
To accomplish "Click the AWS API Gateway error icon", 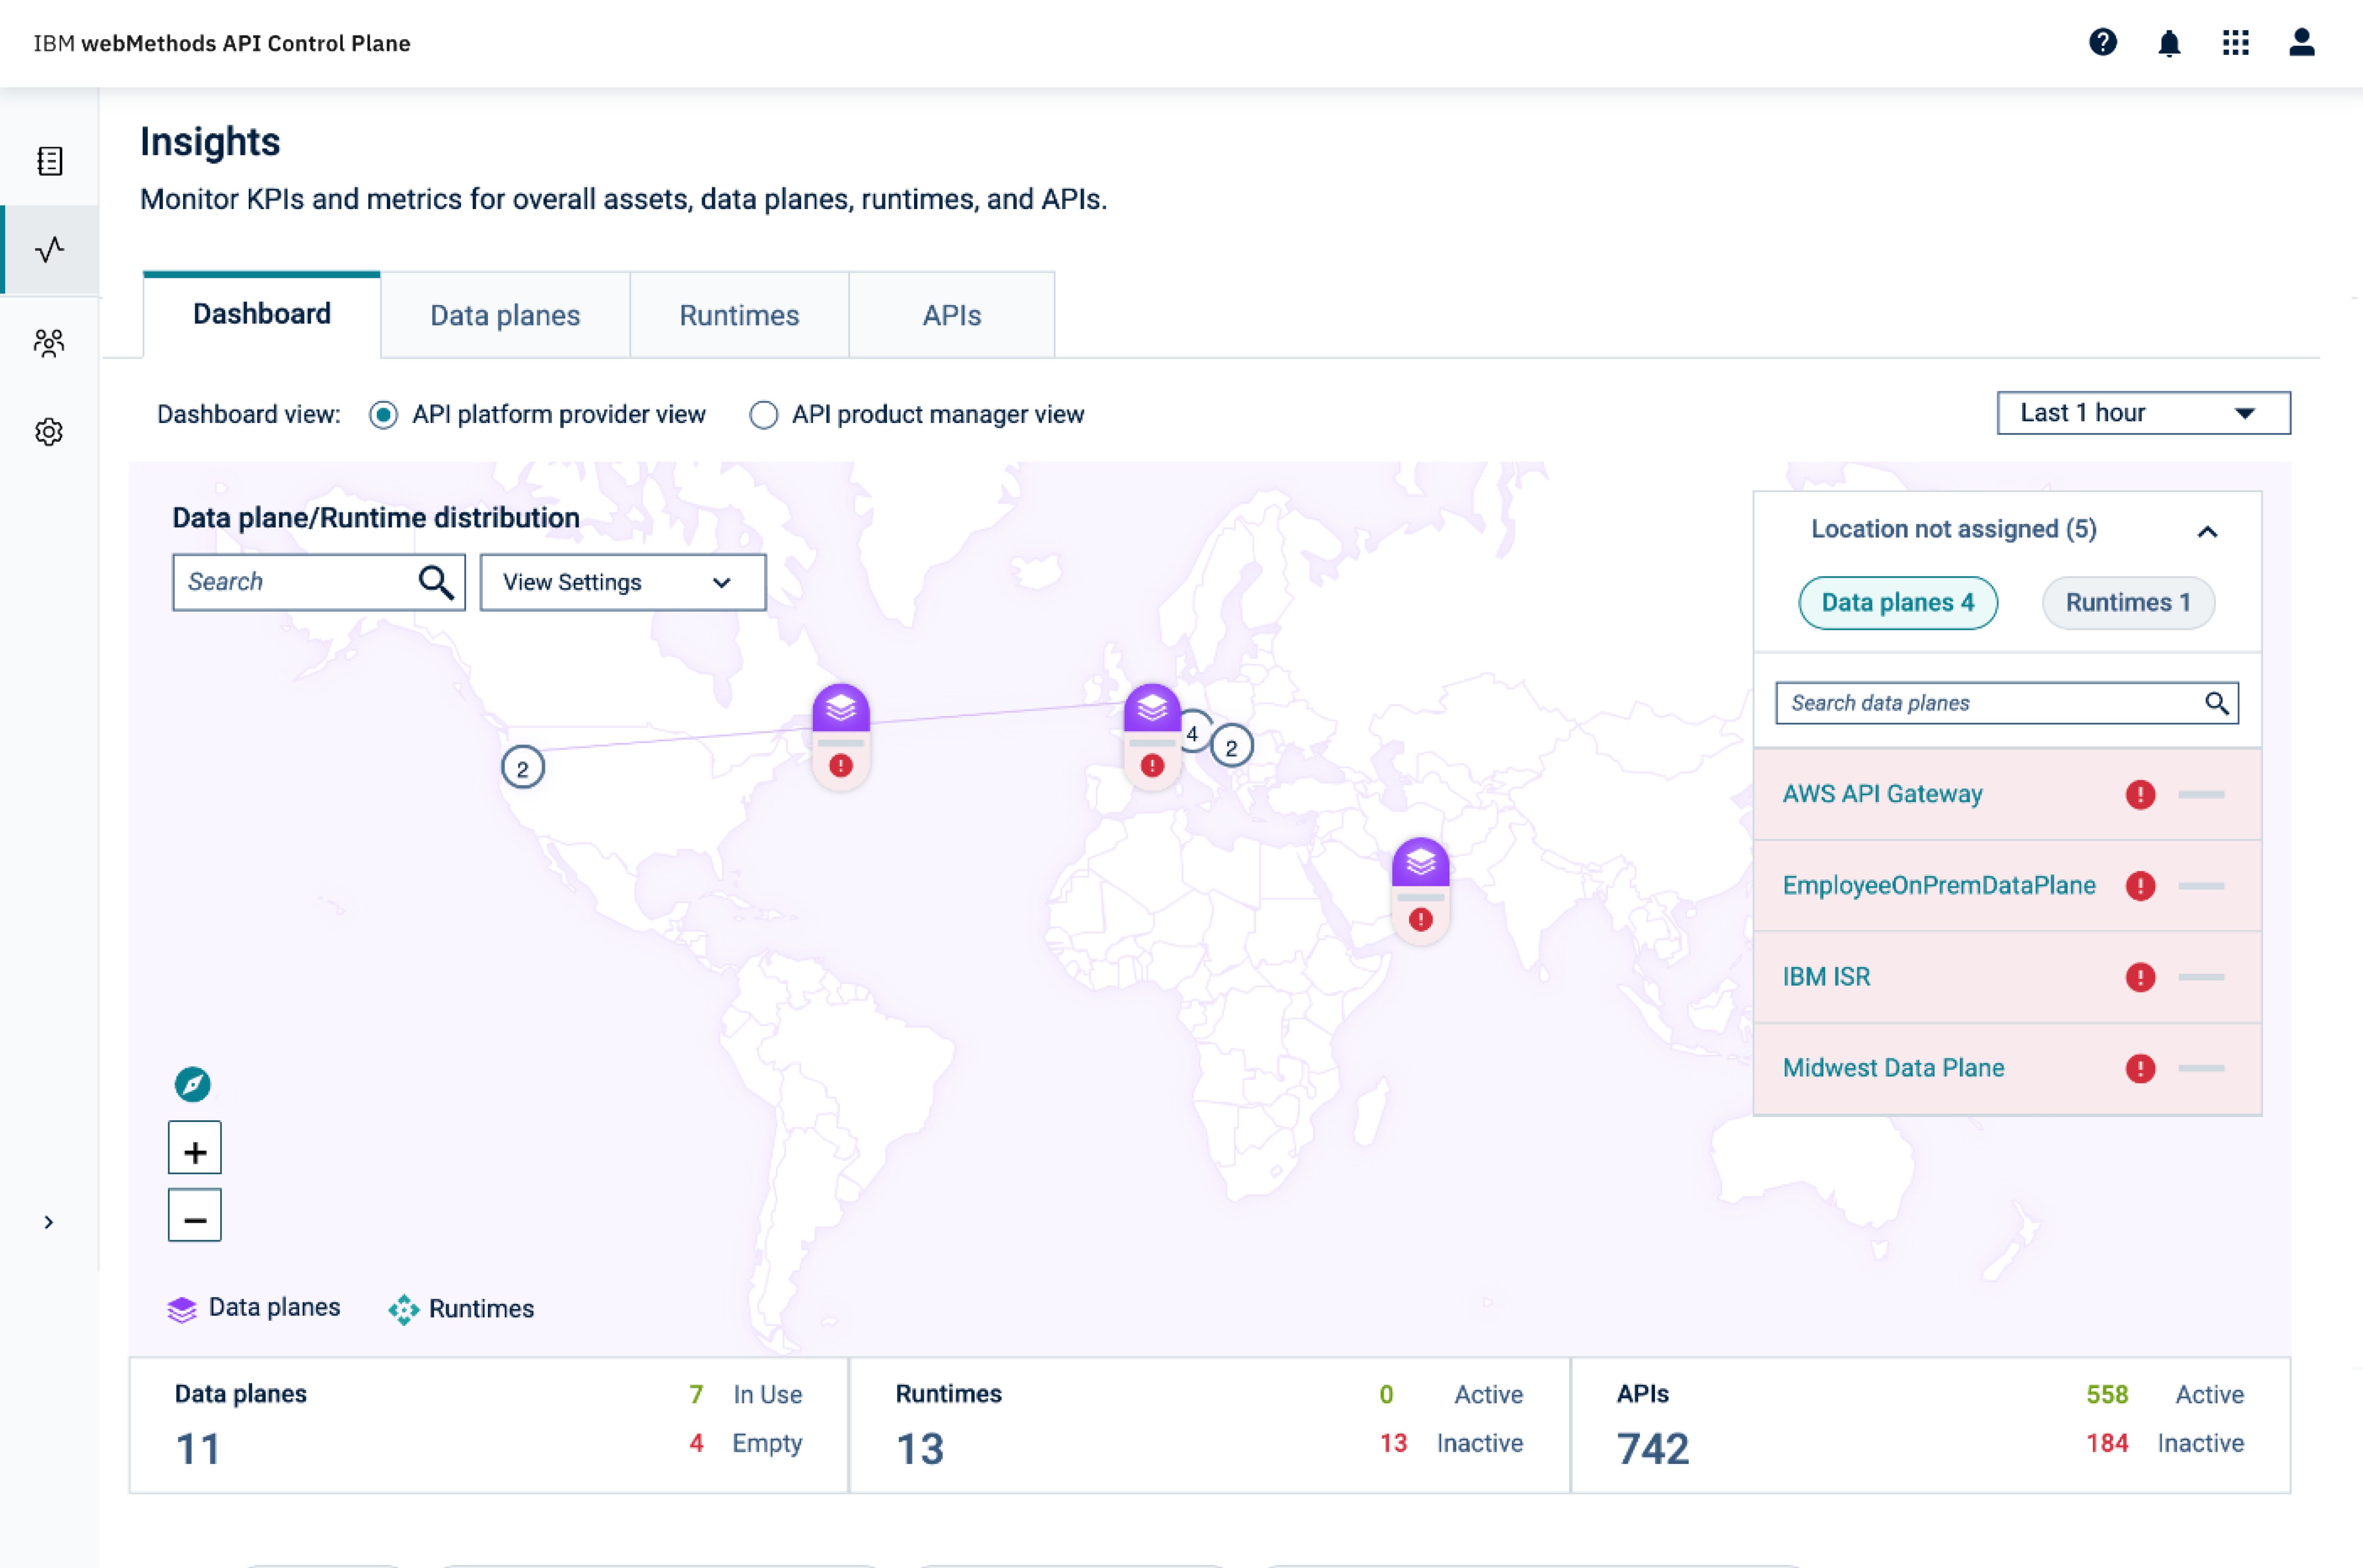I will tap(2140, 795).
